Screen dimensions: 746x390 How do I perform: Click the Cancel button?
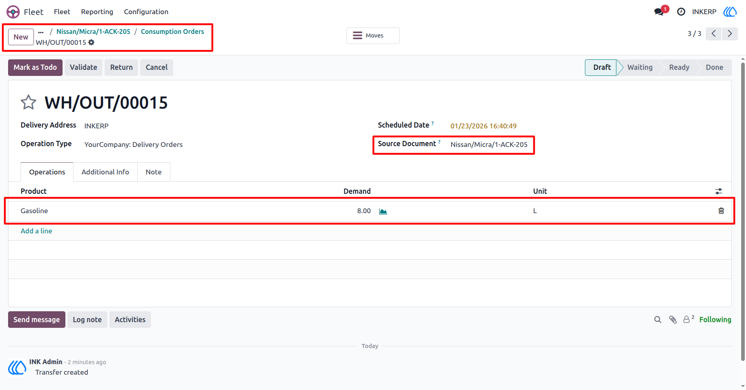[157, 67]
